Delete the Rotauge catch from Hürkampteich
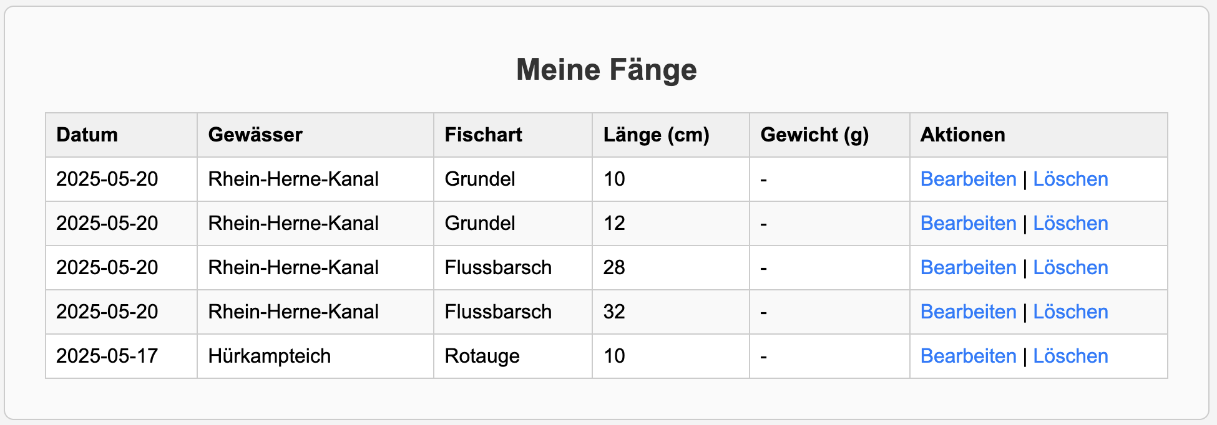Screen dimensions: 1217x425 1070,356
